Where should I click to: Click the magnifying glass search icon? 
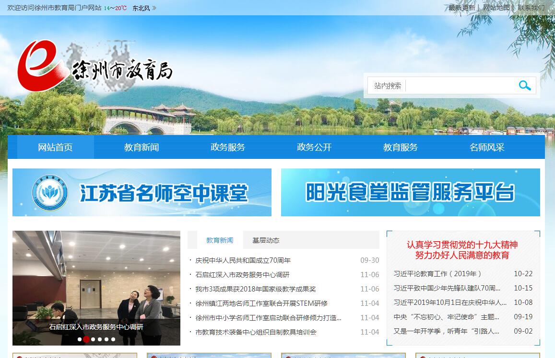point(524,86)
